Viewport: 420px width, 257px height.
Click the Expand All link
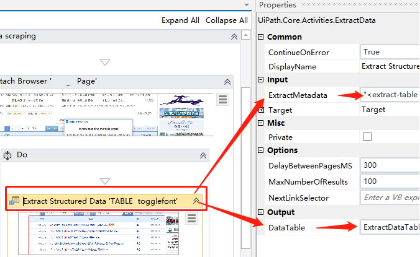click(180, 20)
